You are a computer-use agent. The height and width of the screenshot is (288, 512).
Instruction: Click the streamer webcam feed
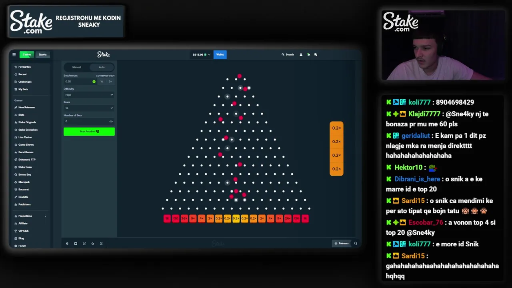tap(443, 45)
